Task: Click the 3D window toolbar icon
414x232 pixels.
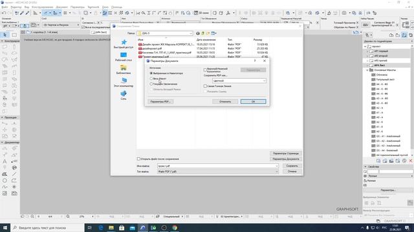Action: coord(202,13)
